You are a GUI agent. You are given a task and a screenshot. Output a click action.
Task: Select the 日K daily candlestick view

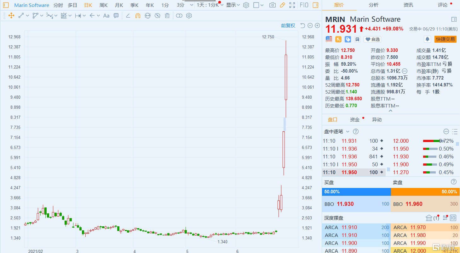tap(88, 5)
